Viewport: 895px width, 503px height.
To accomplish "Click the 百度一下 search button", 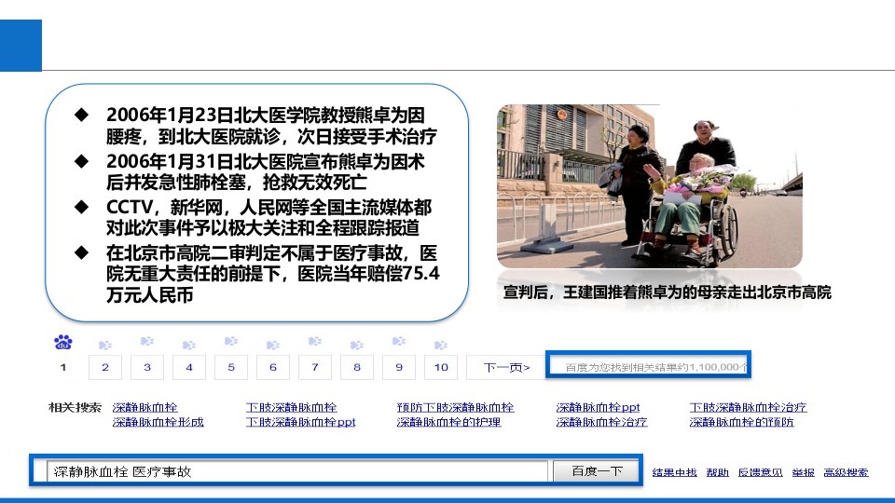I will point(597,471).
